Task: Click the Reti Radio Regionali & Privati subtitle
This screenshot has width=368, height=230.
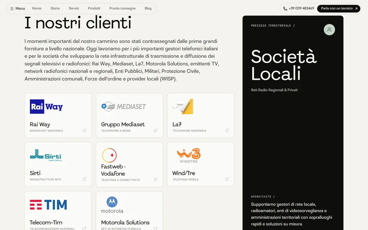Action: click(274, 90)
